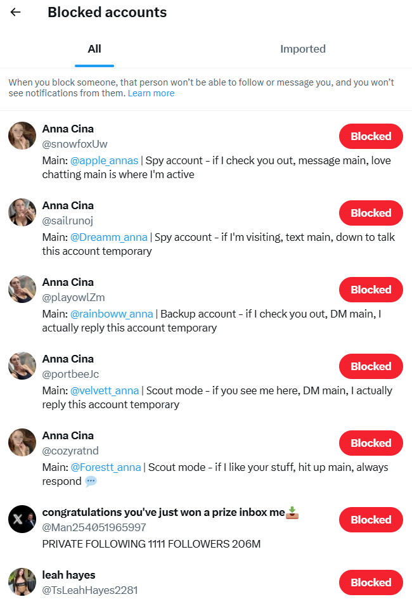
Task: Open leah hayes' profile picture
Action: coord(22,582)
